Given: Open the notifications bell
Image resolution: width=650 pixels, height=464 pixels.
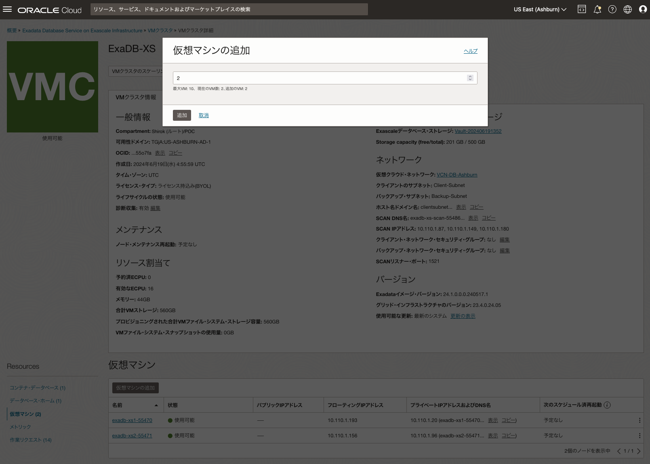Looking at the screenshot, I should 597,9.
